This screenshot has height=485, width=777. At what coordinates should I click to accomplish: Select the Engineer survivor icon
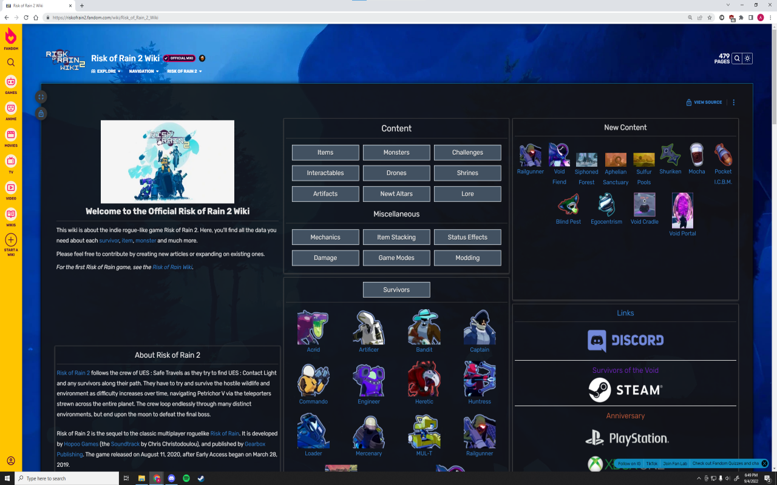pos(368,379)
